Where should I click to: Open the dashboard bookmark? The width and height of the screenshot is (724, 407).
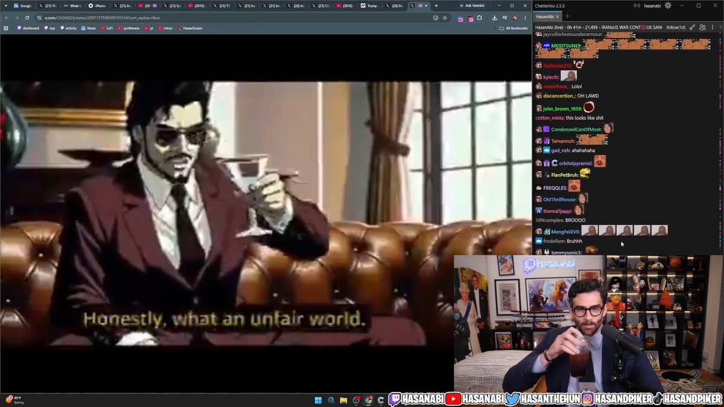28,28
